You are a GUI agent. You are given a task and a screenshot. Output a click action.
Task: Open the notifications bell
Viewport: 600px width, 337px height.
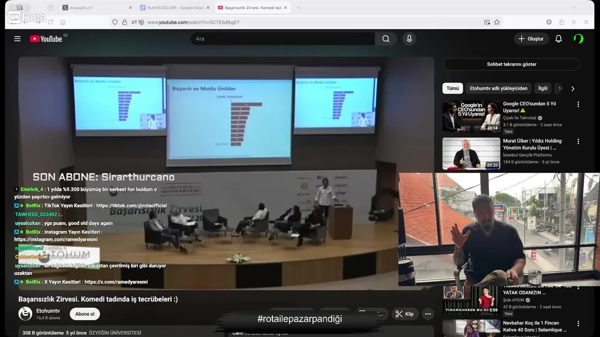point(558,39)
